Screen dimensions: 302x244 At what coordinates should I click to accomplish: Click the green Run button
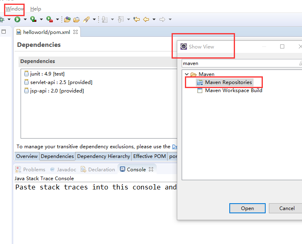coord(17,19)
